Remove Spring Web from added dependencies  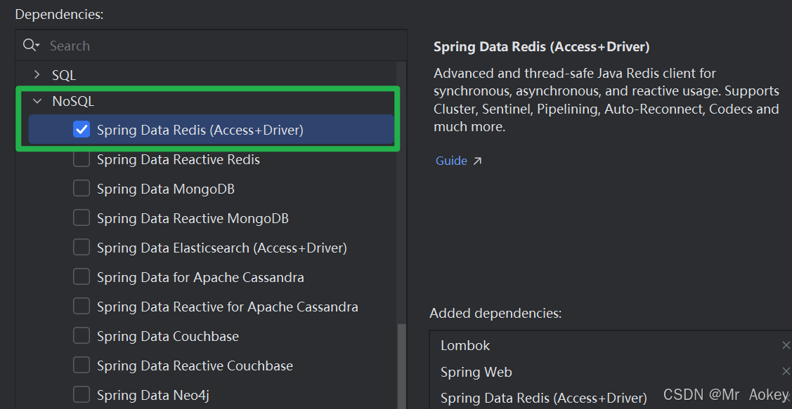pos(786,372)
